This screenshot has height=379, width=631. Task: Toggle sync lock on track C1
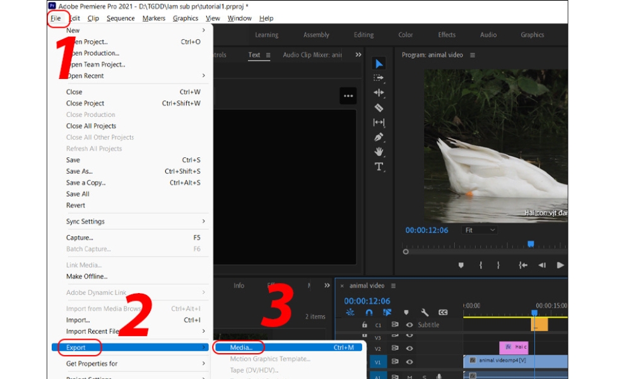click(x=395, y=325)
